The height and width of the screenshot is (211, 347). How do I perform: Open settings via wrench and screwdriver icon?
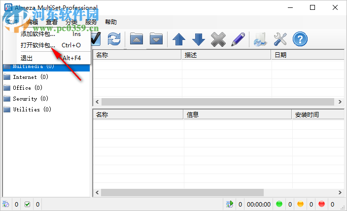pos(280,39)
